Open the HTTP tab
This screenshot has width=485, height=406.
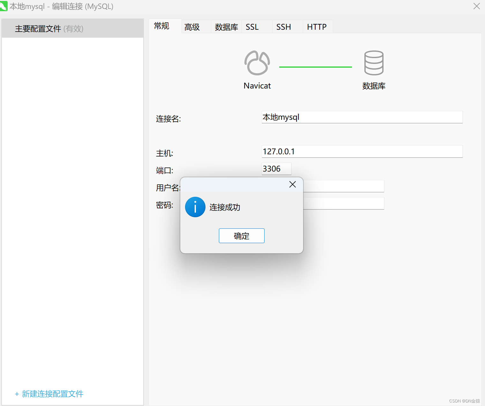[318, 27]
